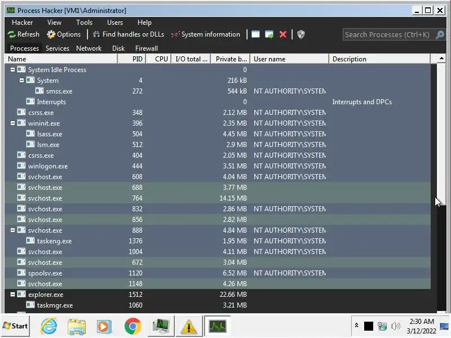Open the Help menu
Viewport: 451px width, 338px height.
(144, 23)
